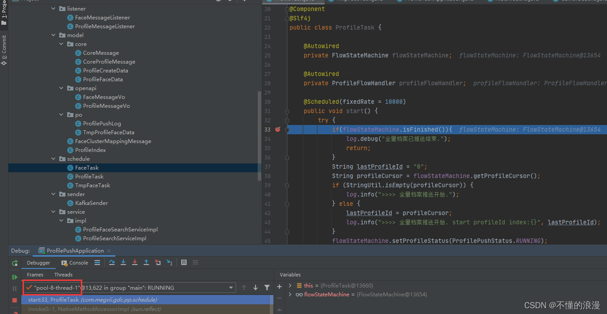Collapse the schedule folder
This screenshot has width=607, height=314.
pos(53,159)
